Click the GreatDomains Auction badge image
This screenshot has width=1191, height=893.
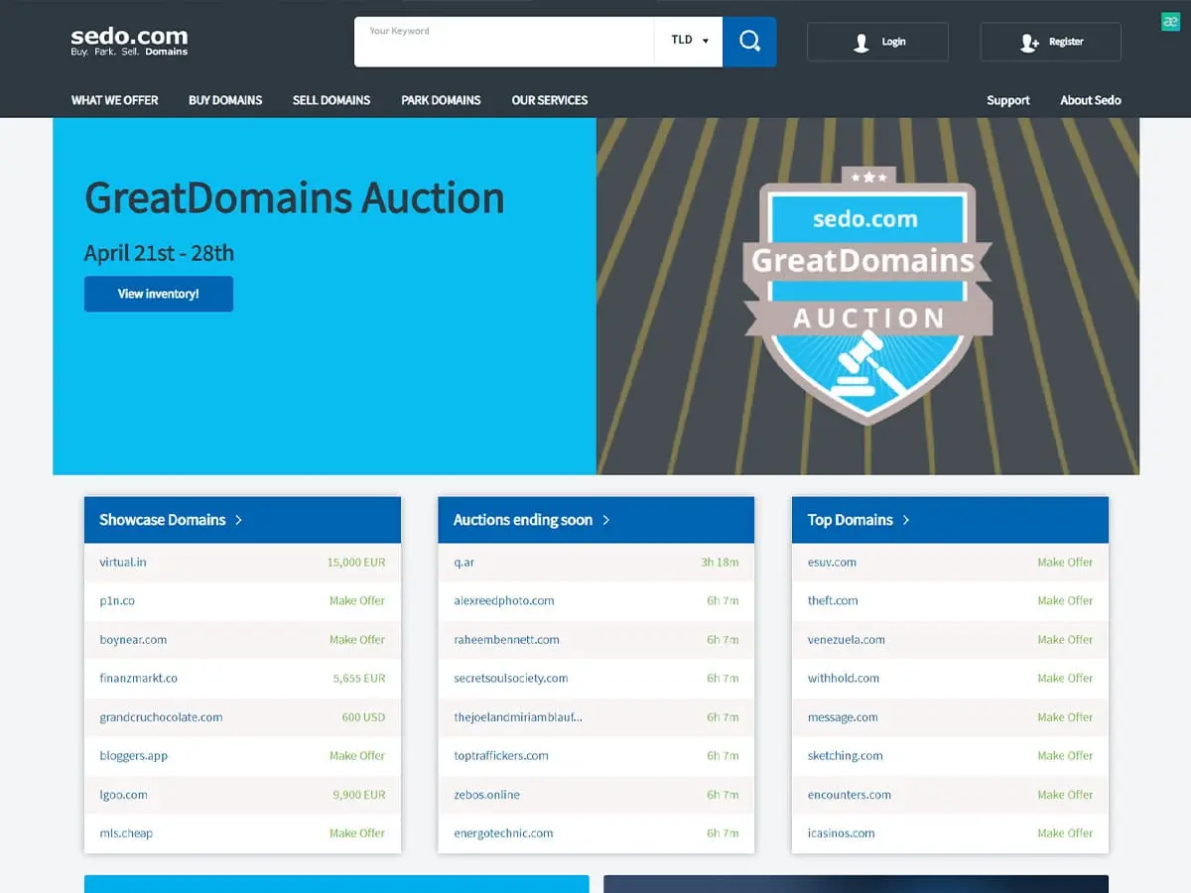(x=867, y=295)
